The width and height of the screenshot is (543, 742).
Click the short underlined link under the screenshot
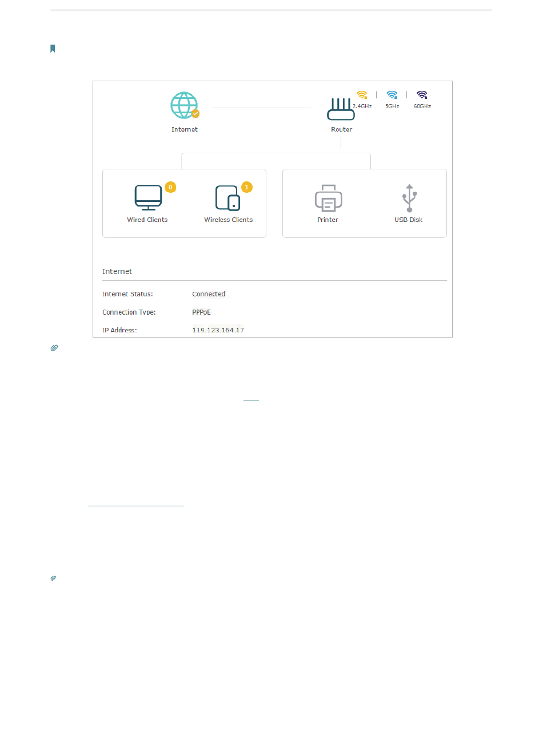pos(251,400)
